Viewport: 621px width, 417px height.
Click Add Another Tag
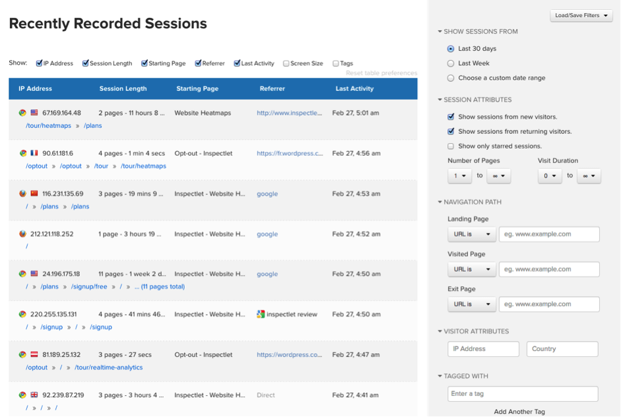519,412
